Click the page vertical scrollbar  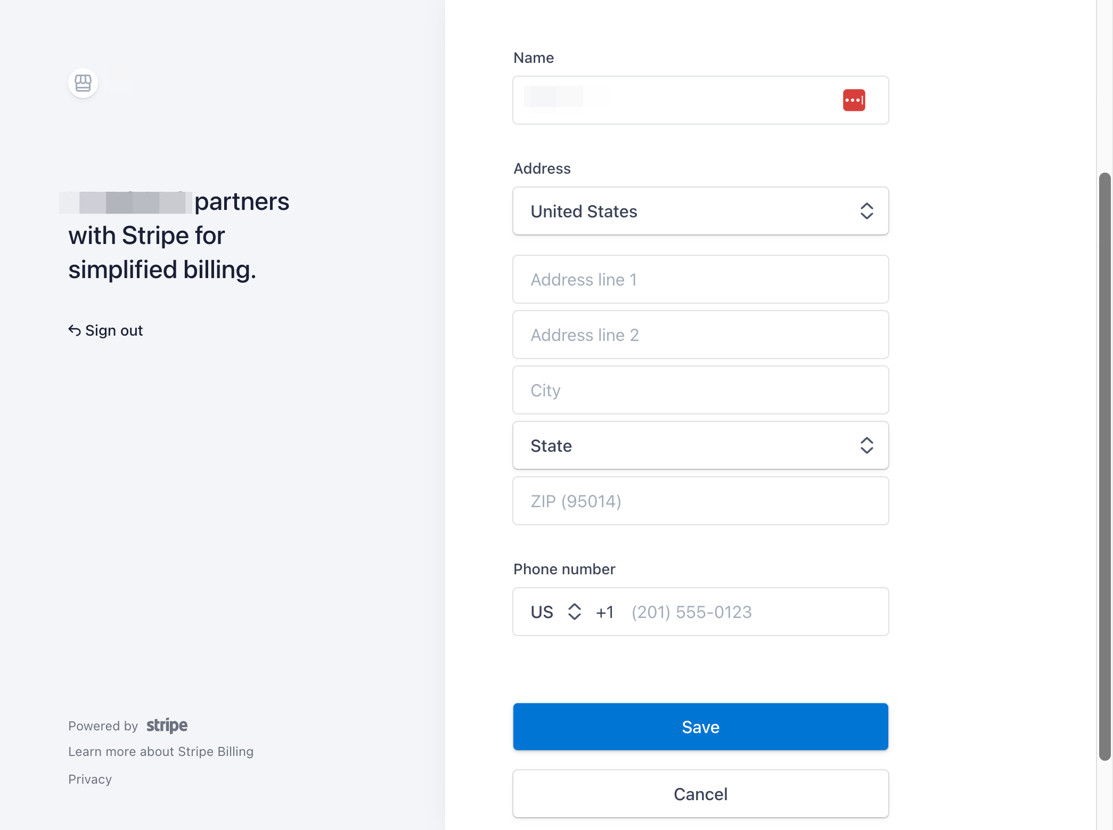click(1105, 466)
